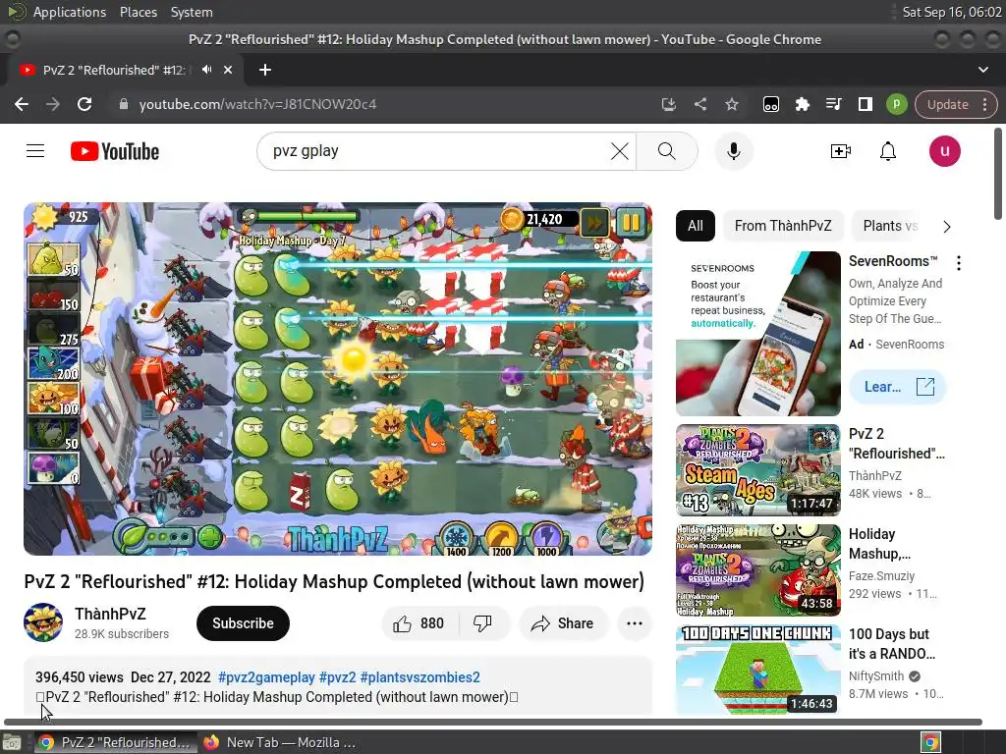The image size is (1006, 754).
Task: Open the ThànhPvZ channel name link
Action: tap(110, 614)
